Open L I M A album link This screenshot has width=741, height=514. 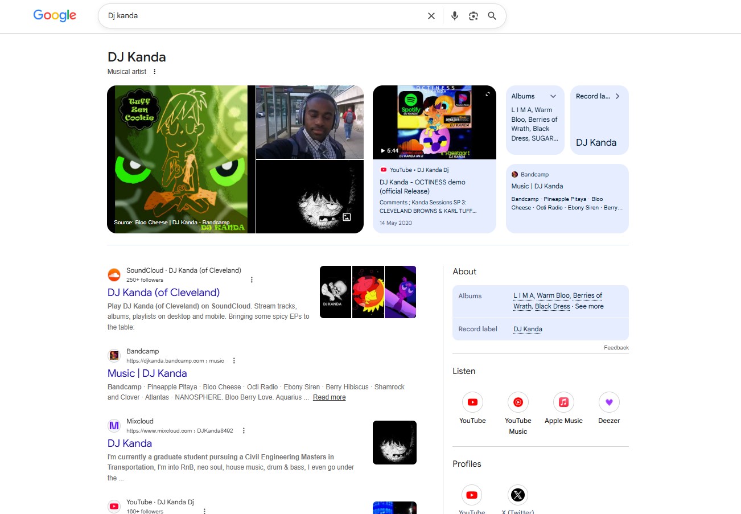524,295
